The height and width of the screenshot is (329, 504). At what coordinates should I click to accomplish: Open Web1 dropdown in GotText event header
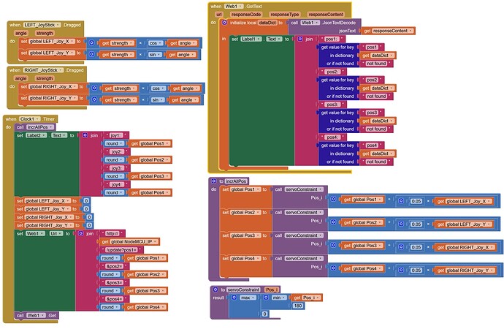233,6
